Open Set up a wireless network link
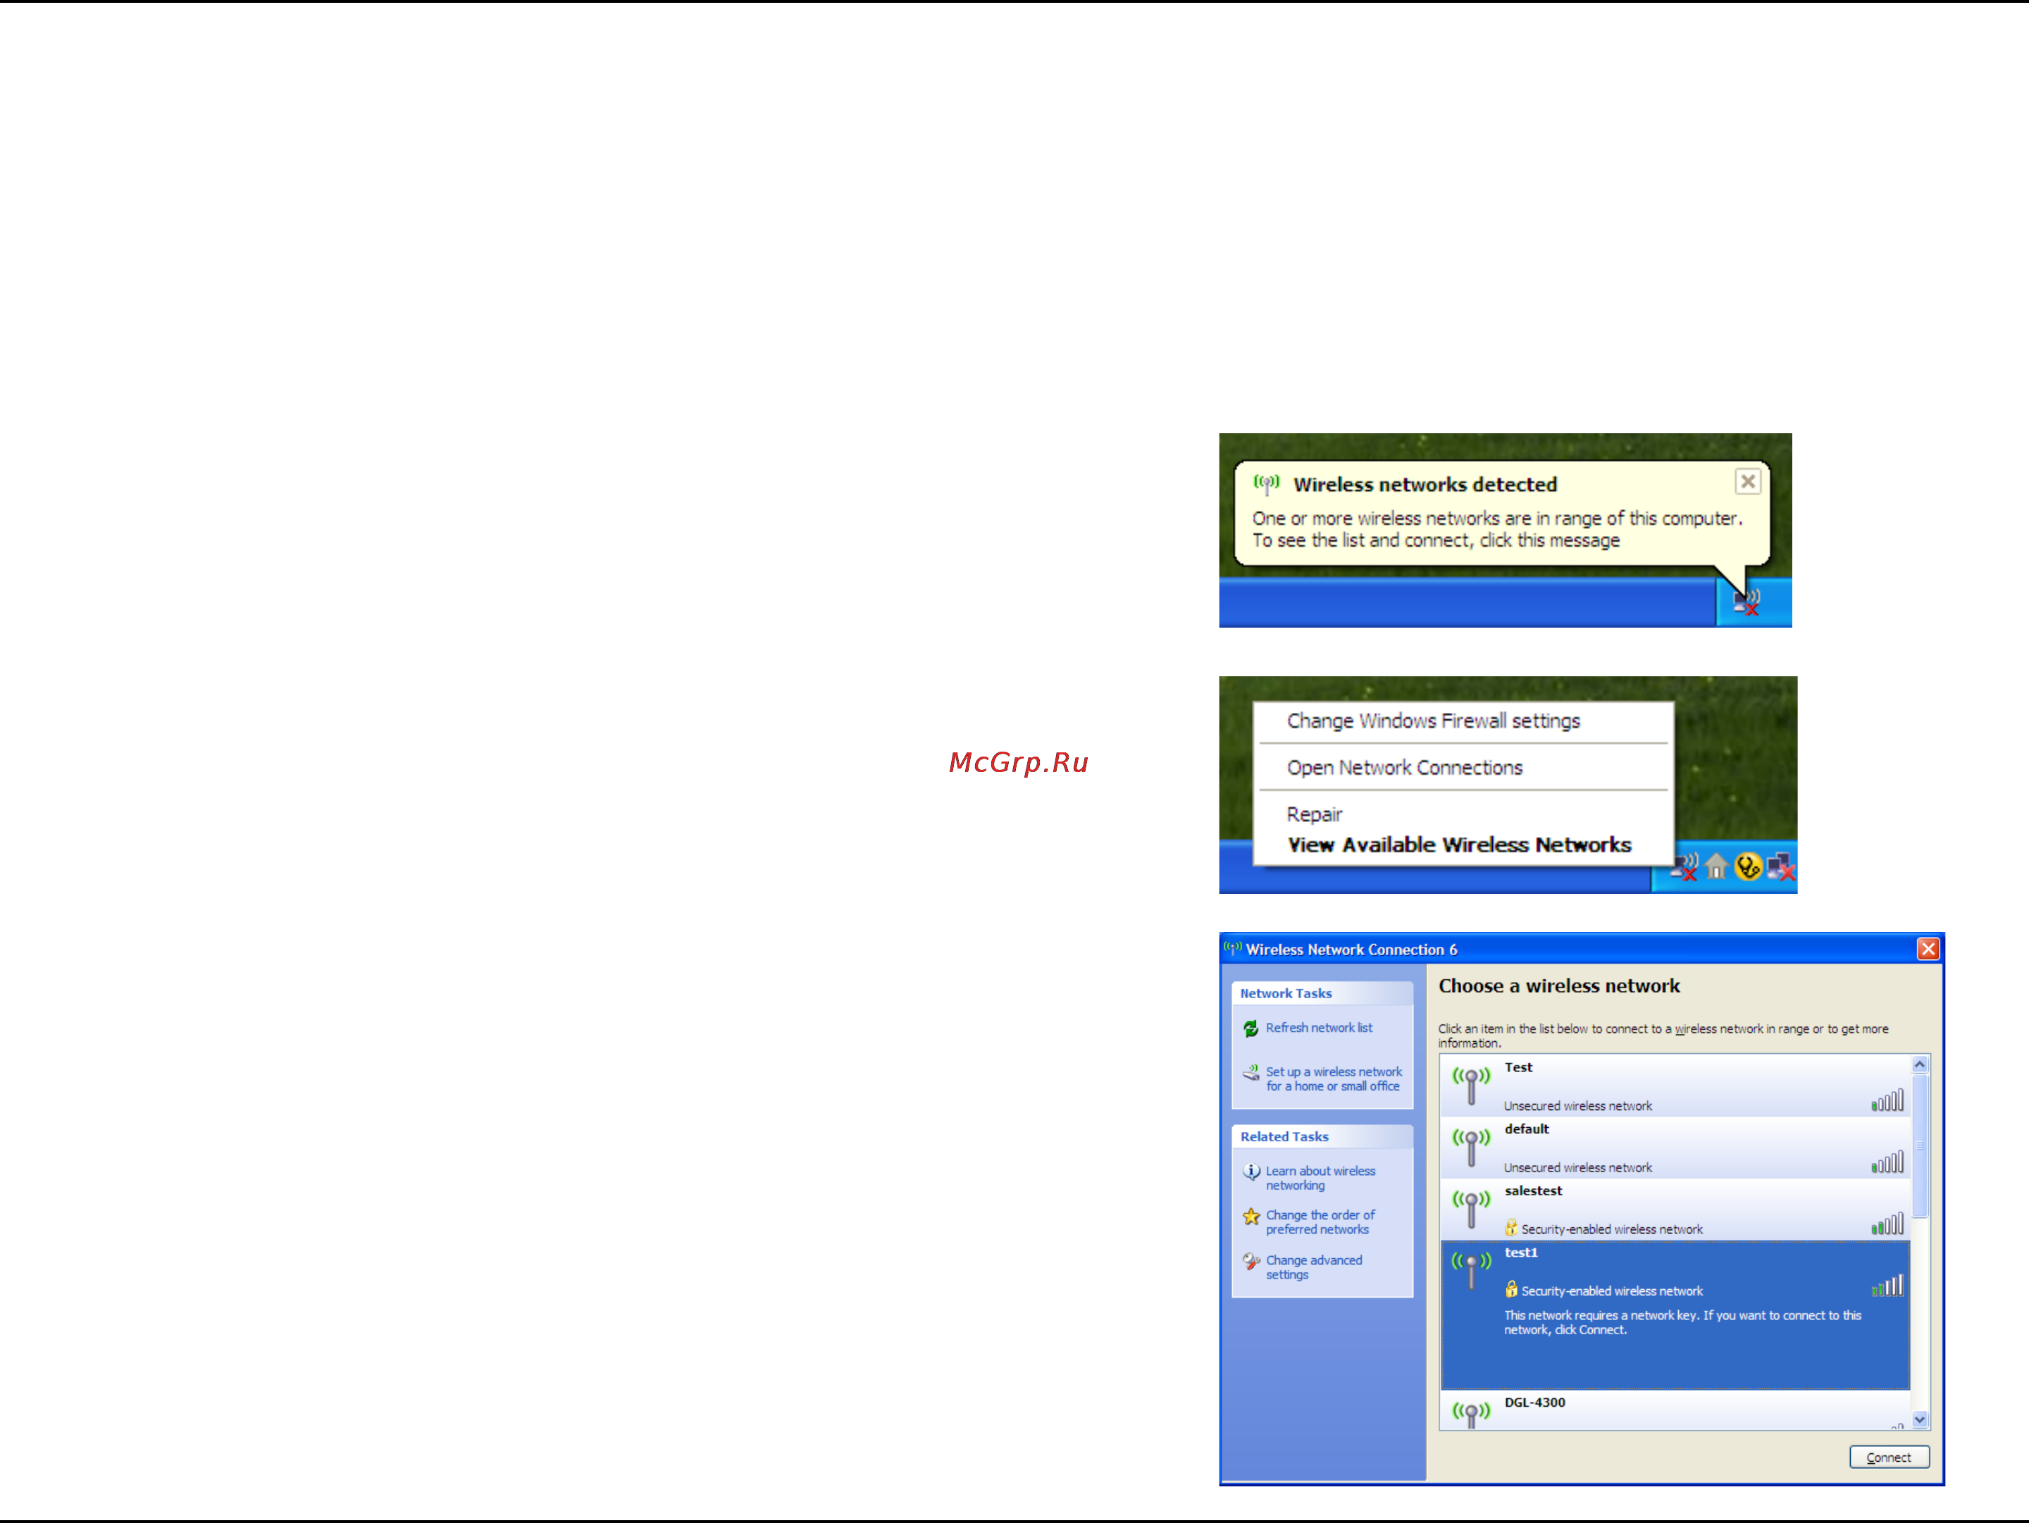Image resolution: width=2029 pixels, height=1523 pixels. click(x=1334, y=1079)
